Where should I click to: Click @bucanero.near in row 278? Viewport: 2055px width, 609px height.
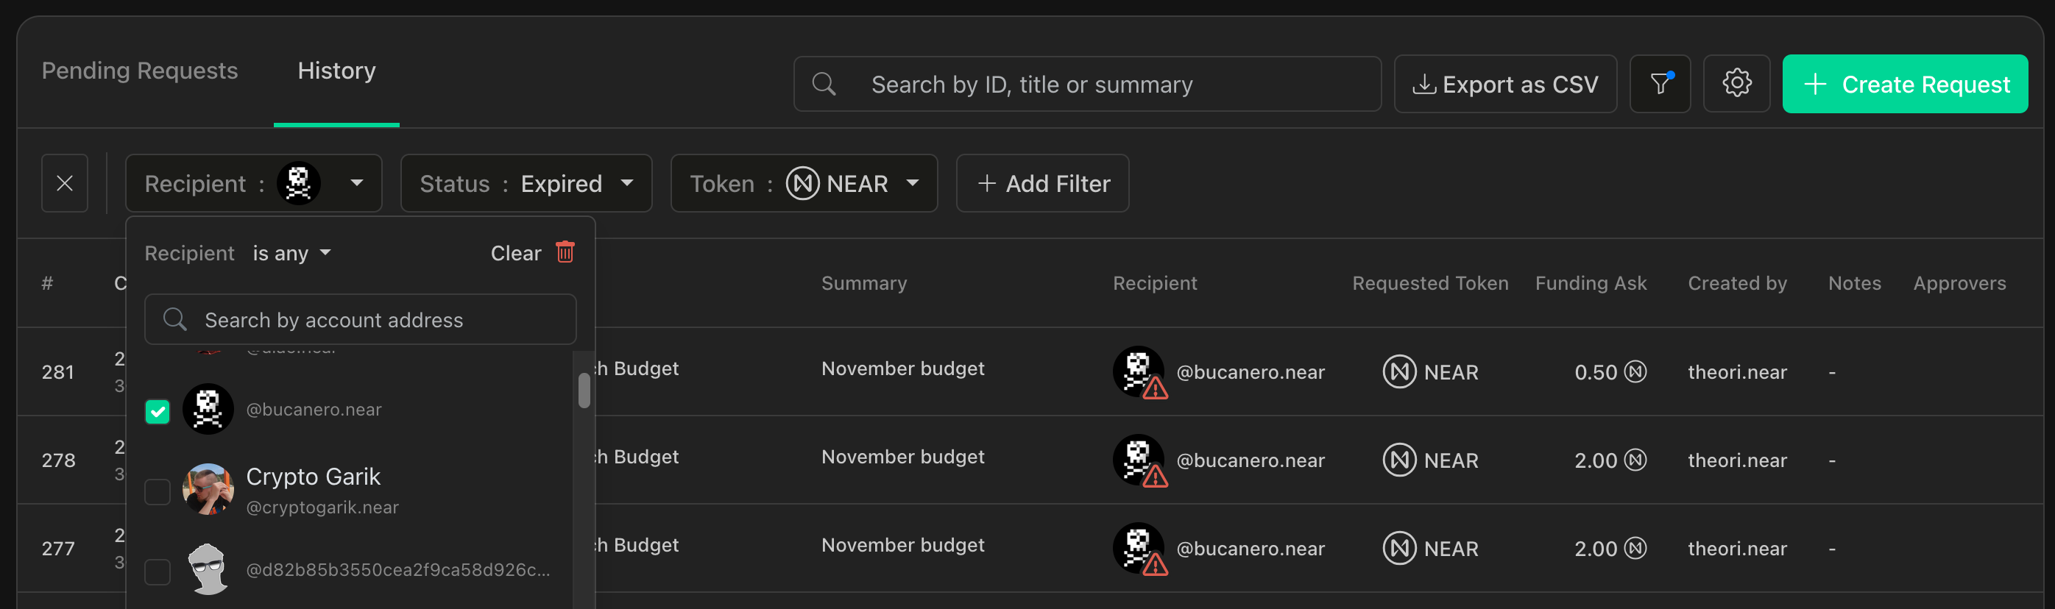[1250, 460]
